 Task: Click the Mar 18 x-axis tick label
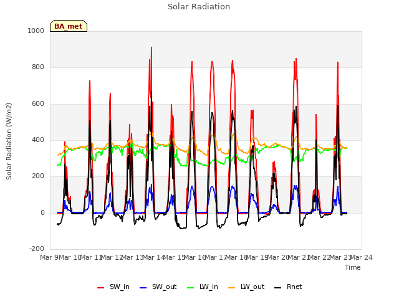(237, 257)
